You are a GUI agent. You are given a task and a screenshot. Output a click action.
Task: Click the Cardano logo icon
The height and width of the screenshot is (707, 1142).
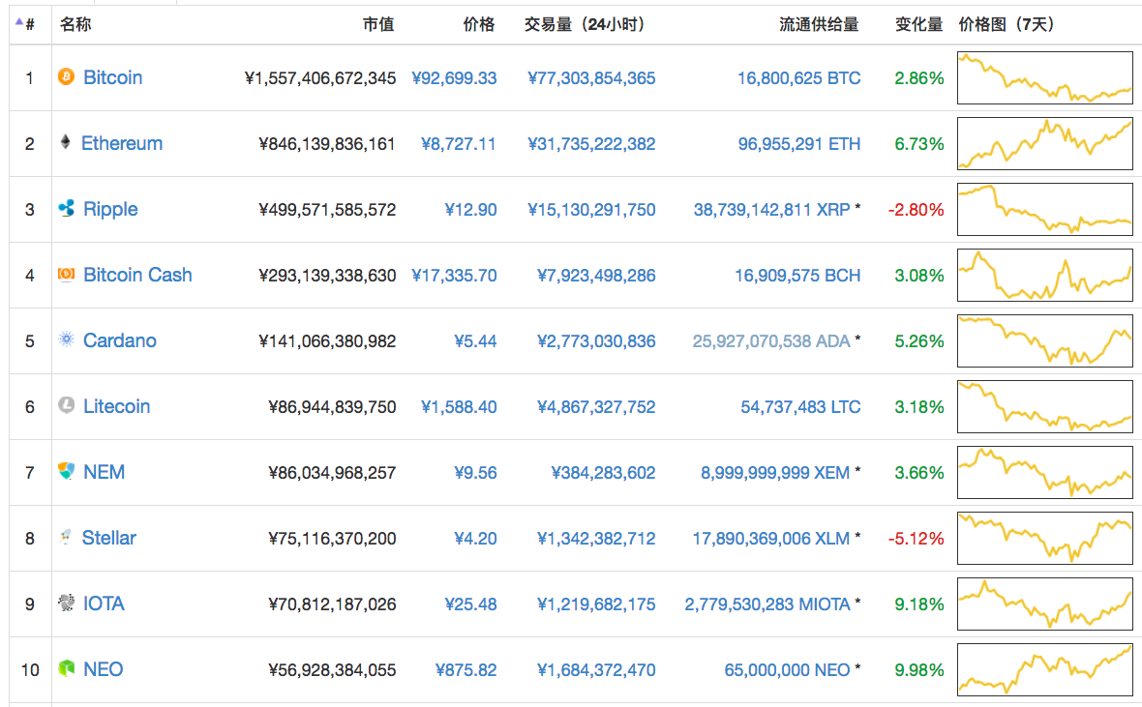[x=66, y=340]
